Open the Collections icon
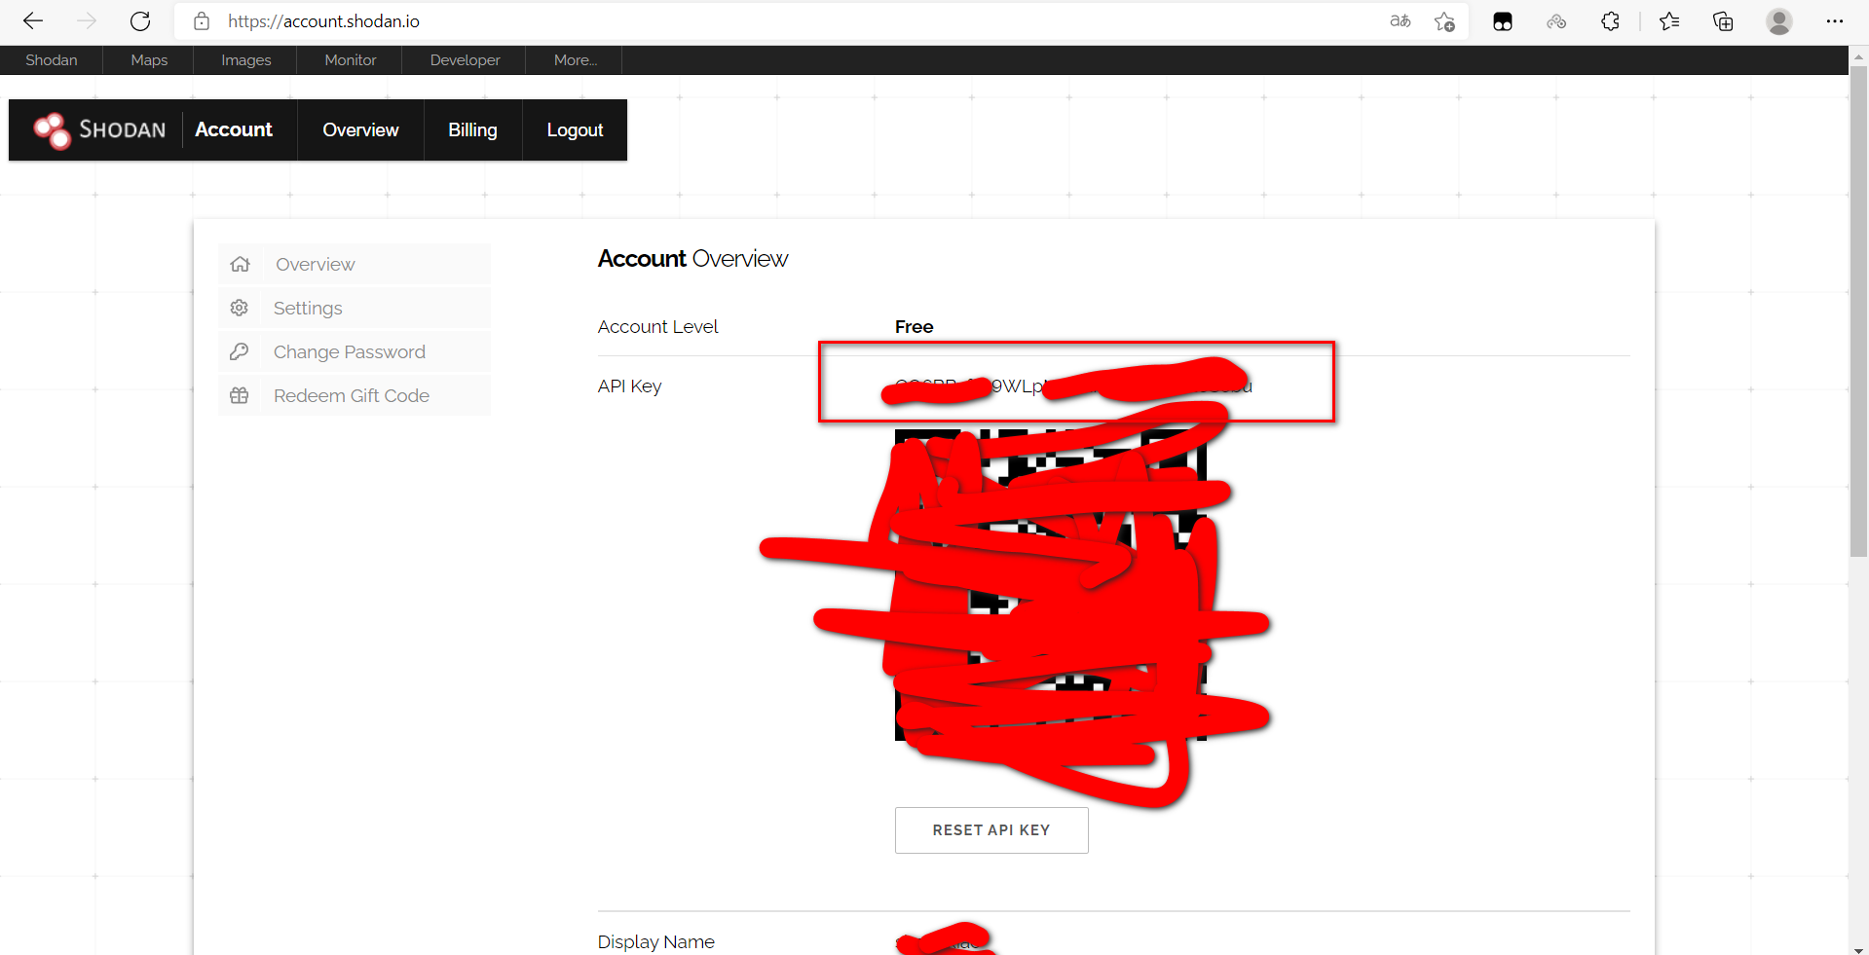1869x955 pixels. [x=1723, y=21]
